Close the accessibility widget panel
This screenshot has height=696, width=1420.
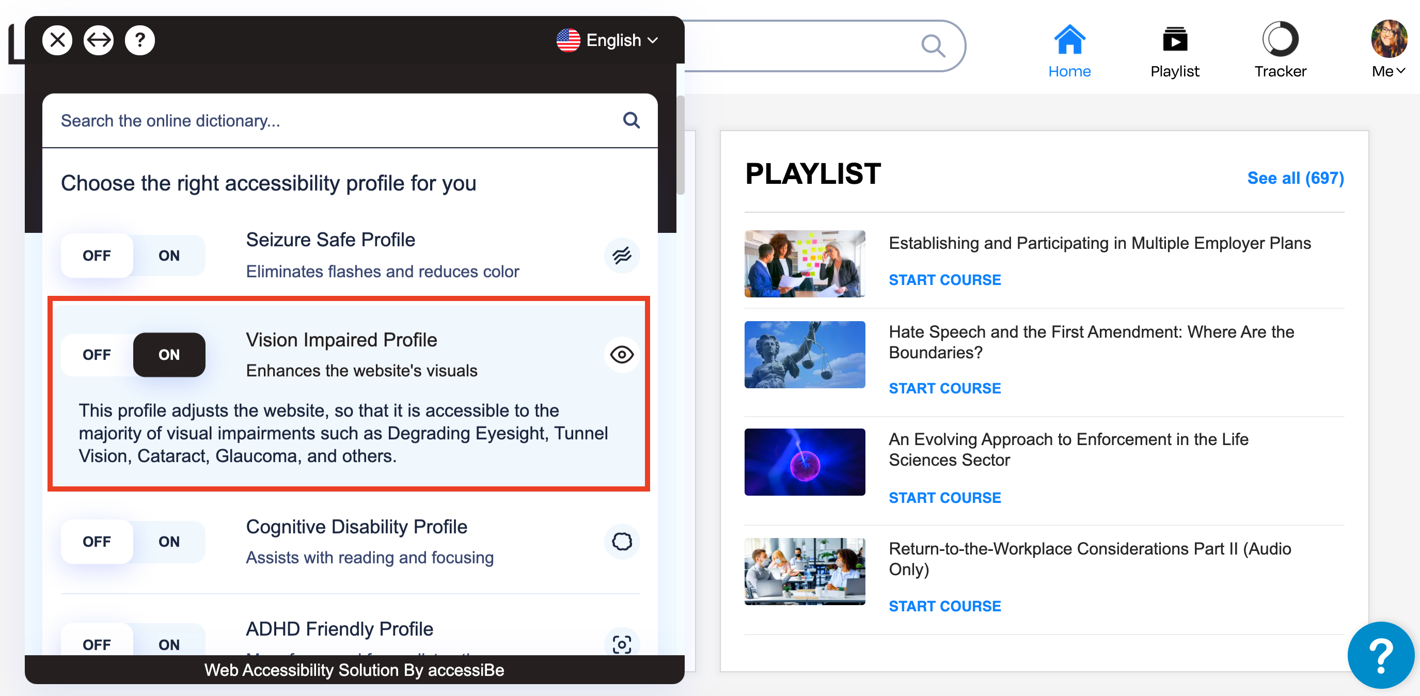click(x=57, y=40)
